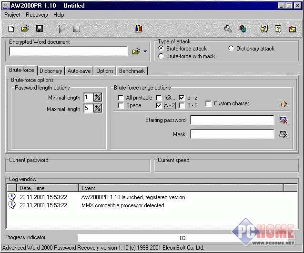
Task: Enable Custom charset checkbox
Action: [208, 103]
